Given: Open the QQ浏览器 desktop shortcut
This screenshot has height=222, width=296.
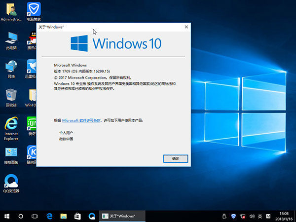Looking at the screenshot, I should click(11, 184).
